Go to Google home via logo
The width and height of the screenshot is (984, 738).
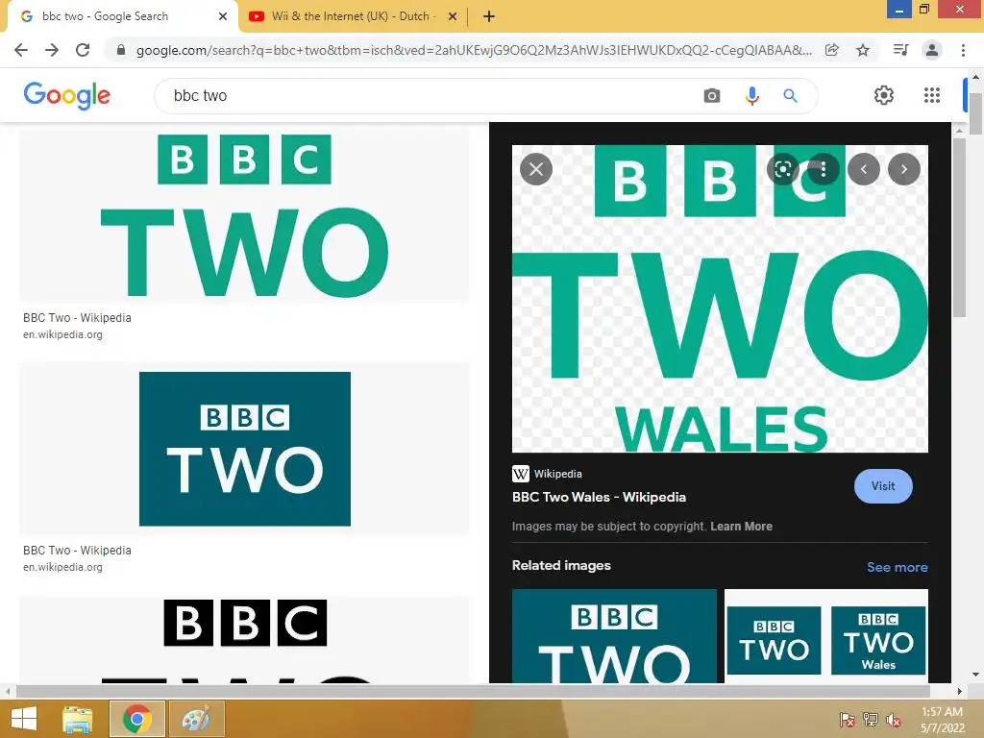(x=67, y=95)
